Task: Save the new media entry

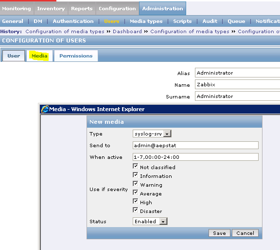Action: (x=219, y=233)
